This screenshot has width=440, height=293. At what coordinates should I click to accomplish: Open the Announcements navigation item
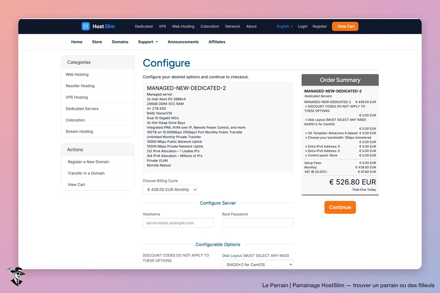183,42
